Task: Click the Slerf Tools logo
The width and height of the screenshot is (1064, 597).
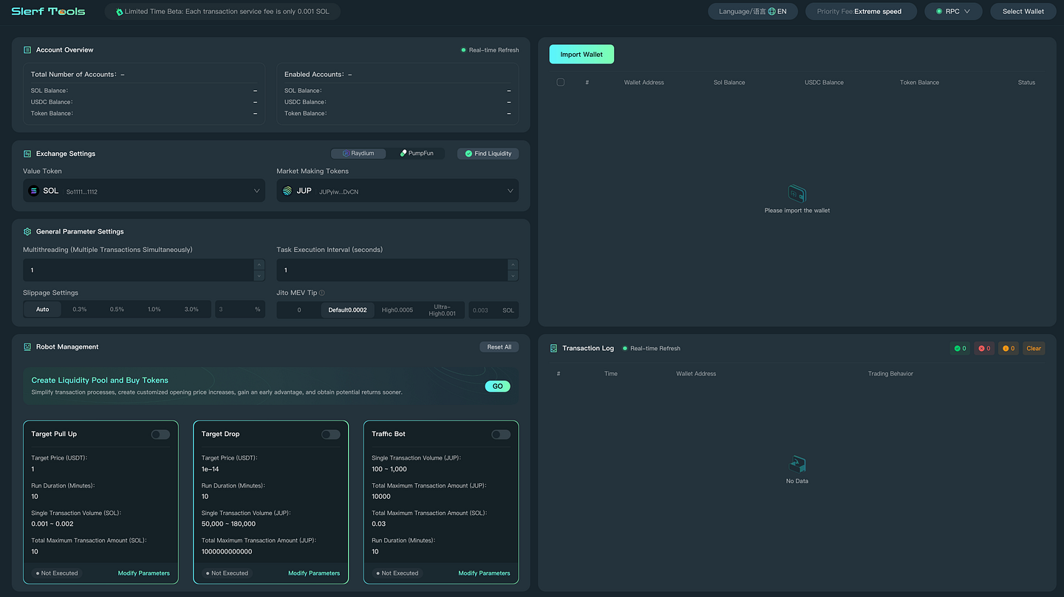Action: (48, 11)
